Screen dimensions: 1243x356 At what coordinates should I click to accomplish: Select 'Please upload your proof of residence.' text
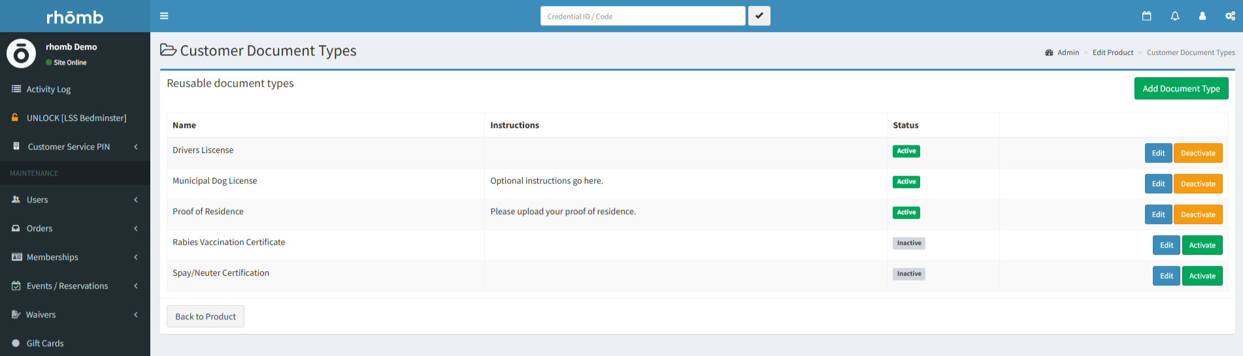point(563,212)
